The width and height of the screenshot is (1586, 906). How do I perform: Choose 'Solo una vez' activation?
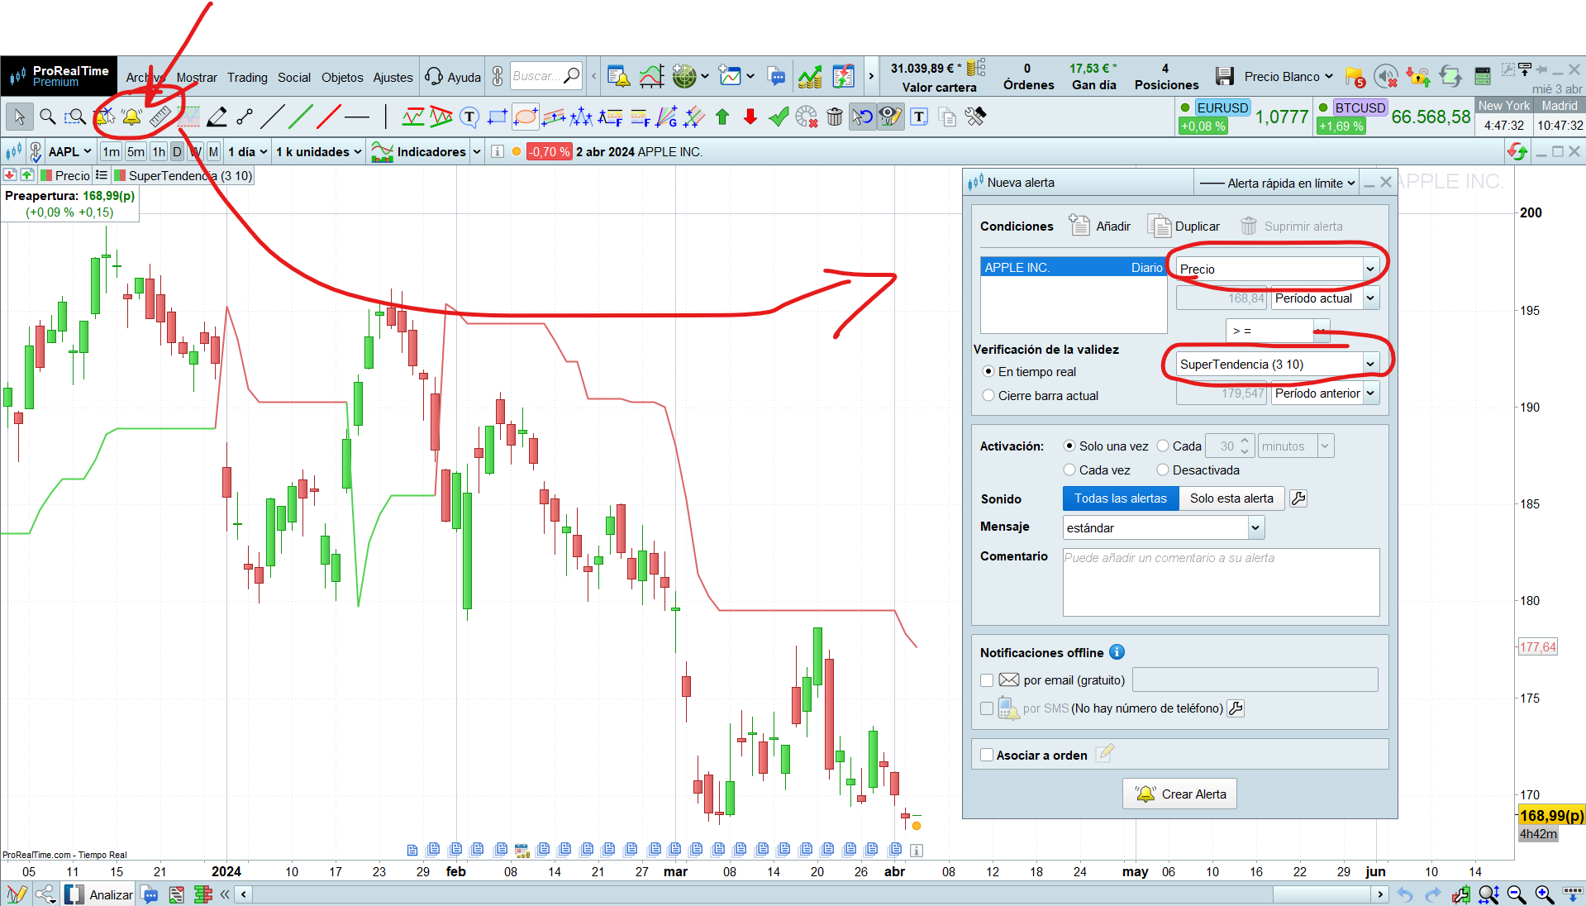pyautogui.click(x=1069, y=446)
